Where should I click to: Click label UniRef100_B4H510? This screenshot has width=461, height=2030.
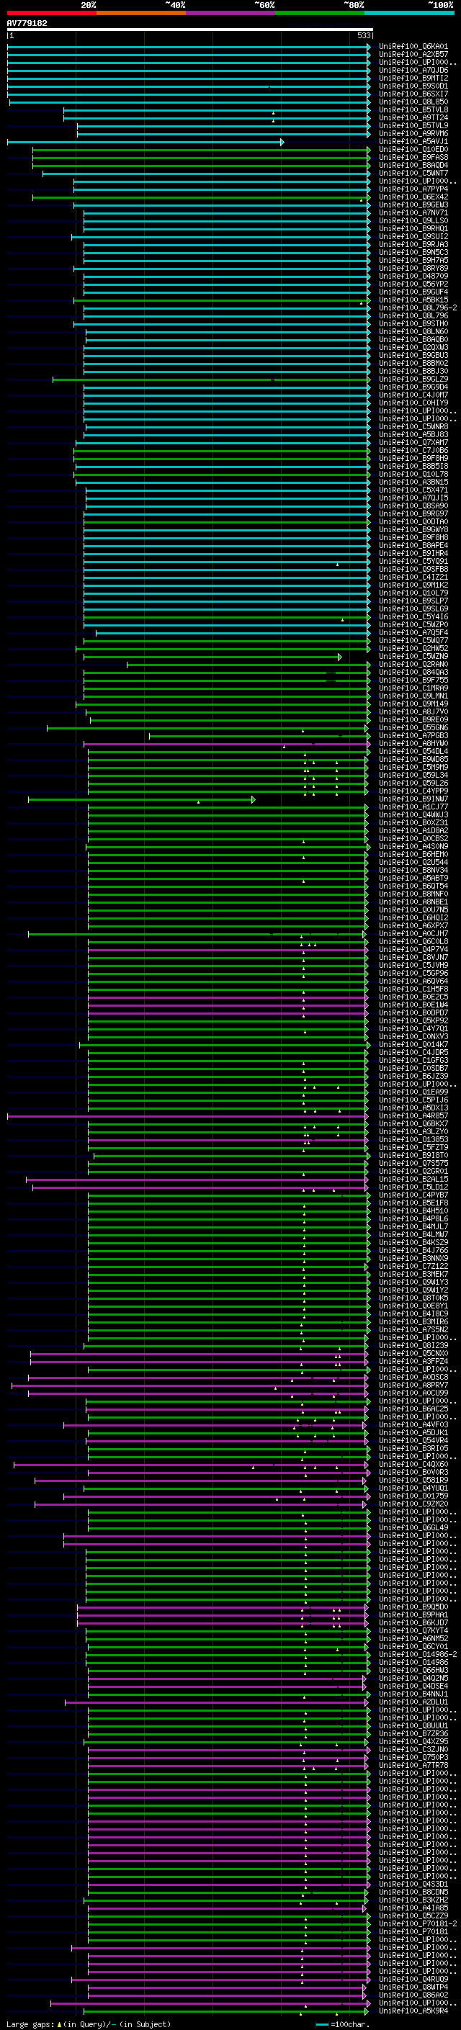pyautogui.click(x=413, y=1211)
